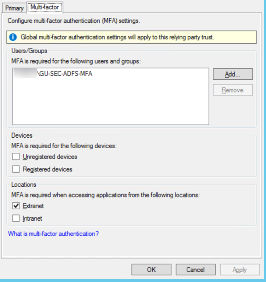The width and height of the screenshot is (266, 282).
Task: Open 'What is multi-factor authentication?' link
Action: [53, 234]
